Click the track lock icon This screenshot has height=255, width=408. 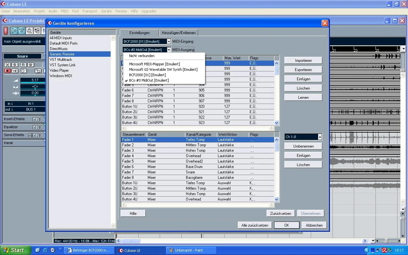click(x=38, y=71)
